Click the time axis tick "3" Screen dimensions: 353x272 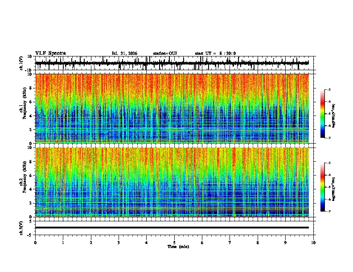pos(119,243)
